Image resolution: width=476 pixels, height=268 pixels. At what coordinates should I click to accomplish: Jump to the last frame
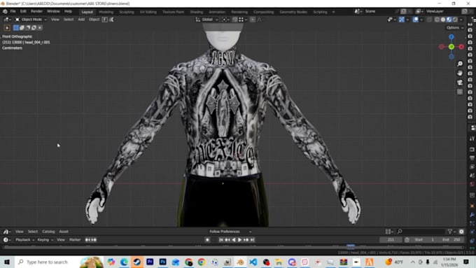(252, 240)
